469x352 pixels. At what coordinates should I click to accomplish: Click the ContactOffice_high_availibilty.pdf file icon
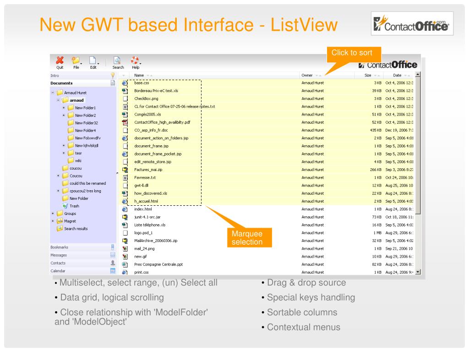coord(125,122)
